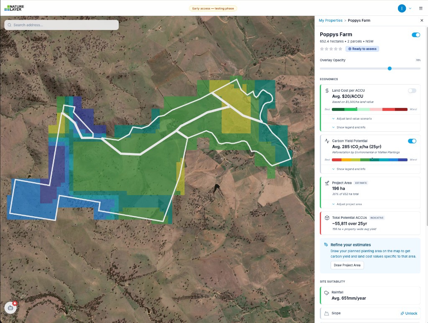The width and height of the screenshot is (428, 323).
Task: Adjust the Overlay Opacity slider
Action: pyautogui.click(x=390, y=68)
